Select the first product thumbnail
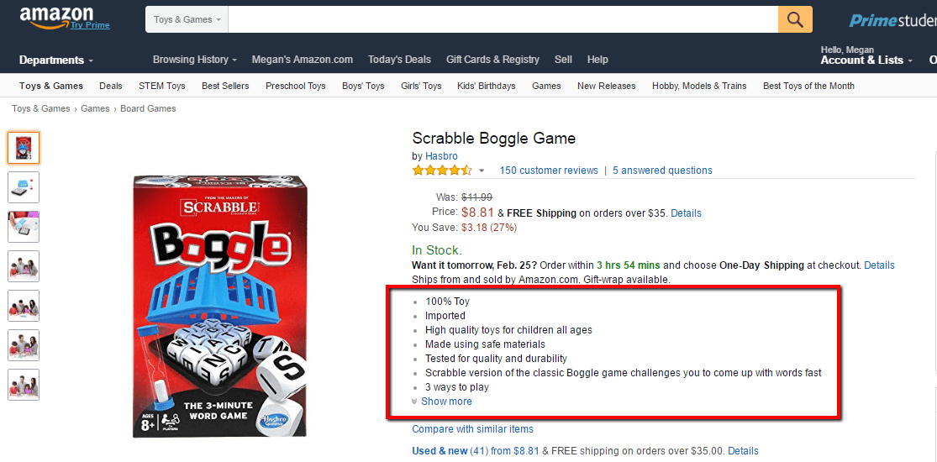This screenshot has width=937, height=462. (x=24, y=148)
